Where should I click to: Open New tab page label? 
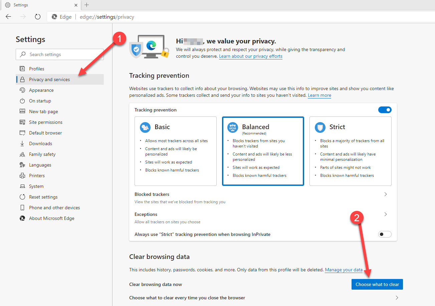[x=43, y=111]
